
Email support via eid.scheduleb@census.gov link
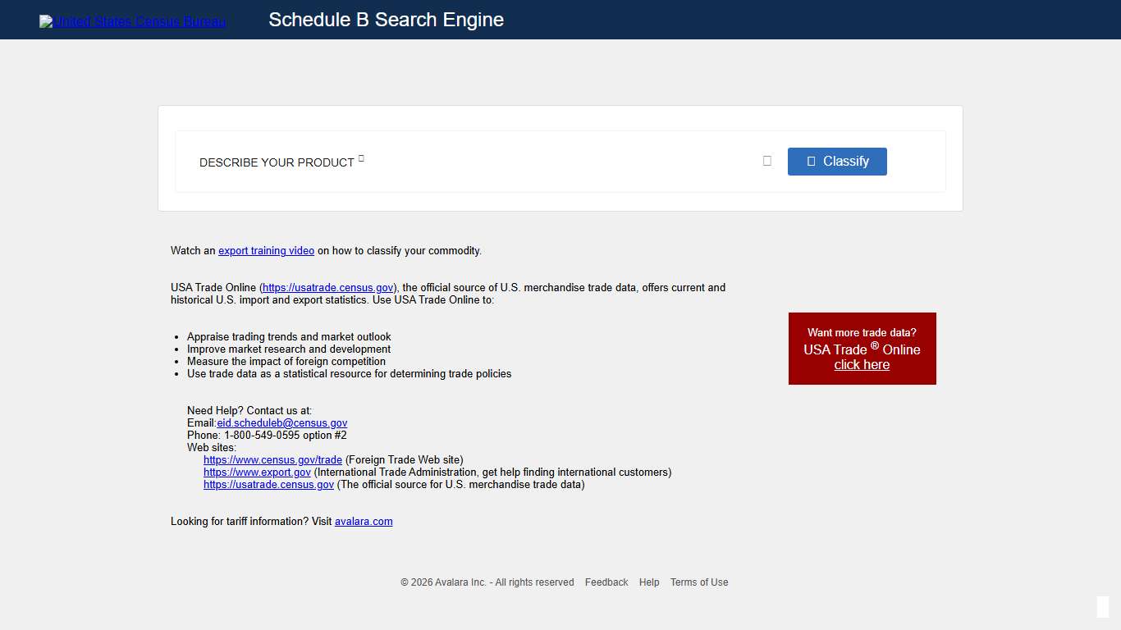[281, 422]
